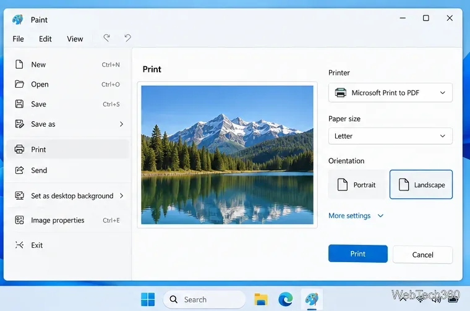This screenshot has width=470, height=311.
Task: Click the redo arrow icon
Action: 106,38
